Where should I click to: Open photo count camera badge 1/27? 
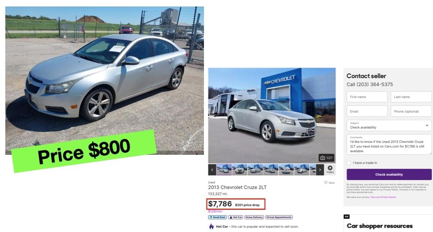pos(326,158)
